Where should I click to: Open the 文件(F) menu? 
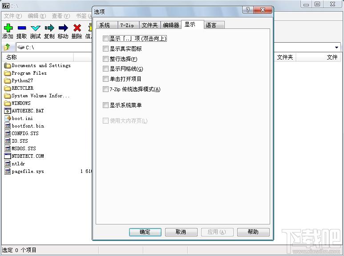click(13, 16)
